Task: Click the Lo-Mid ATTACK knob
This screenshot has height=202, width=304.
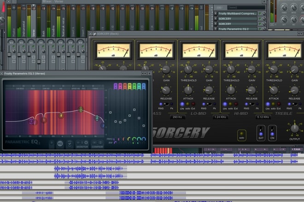Action: tap(188, 90)
